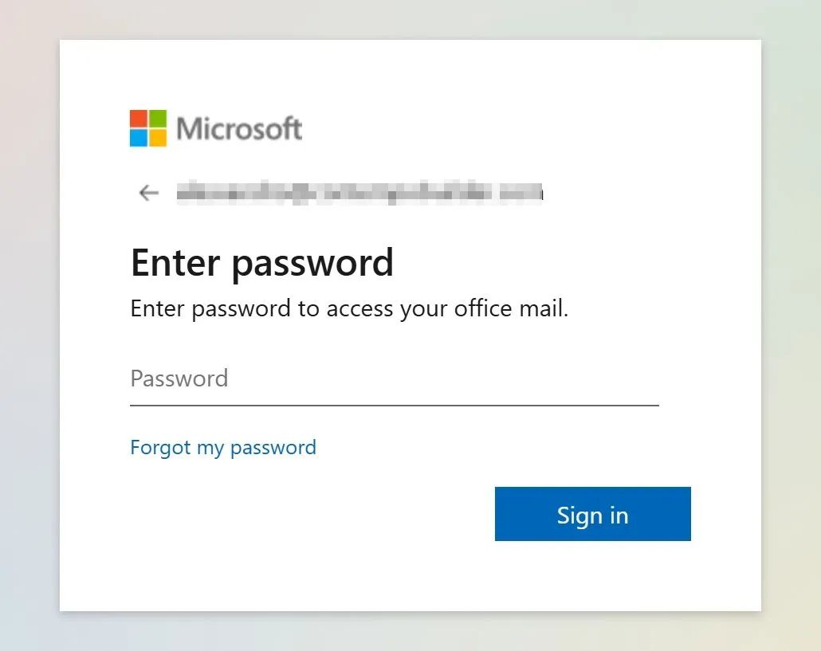Click the back arrow icon
This screenshot has height=651, width=821.
148,193
